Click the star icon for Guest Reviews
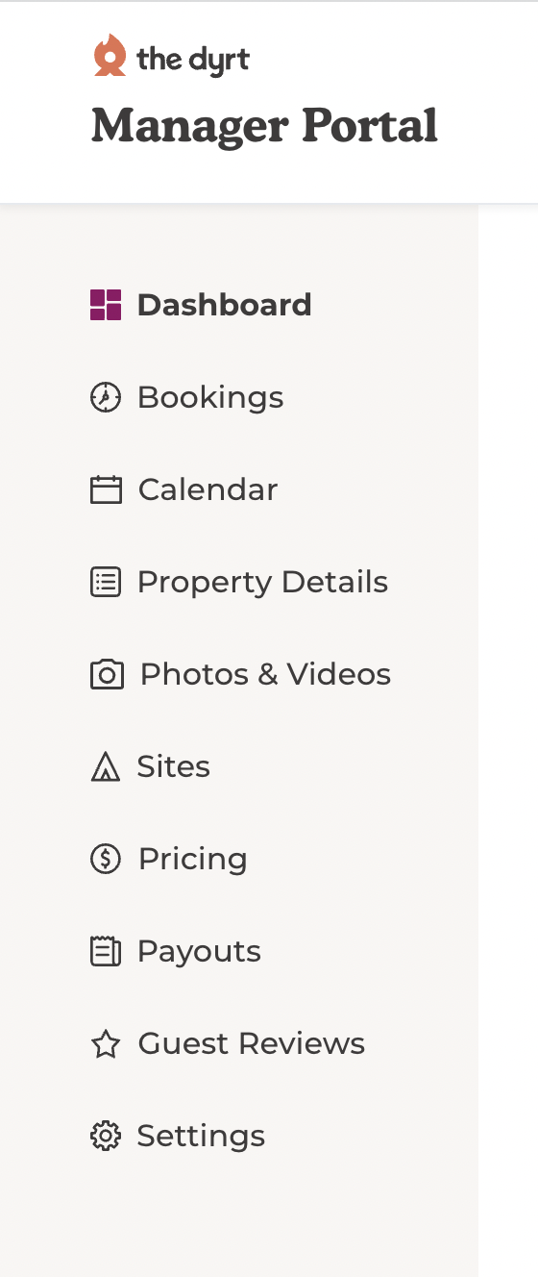Screen dimensions: 538x1277 click(x=106, y=1043)
